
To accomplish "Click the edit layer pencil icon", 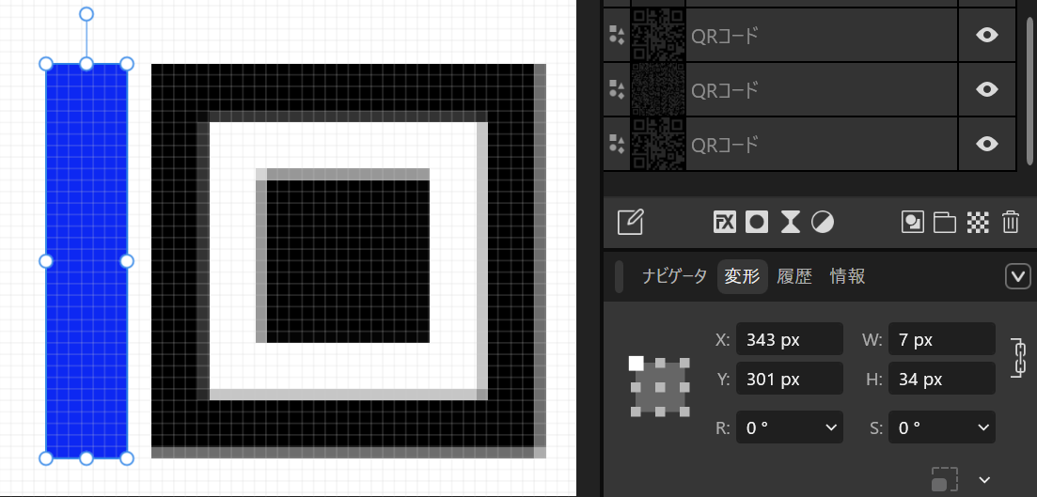I will 630,222.
